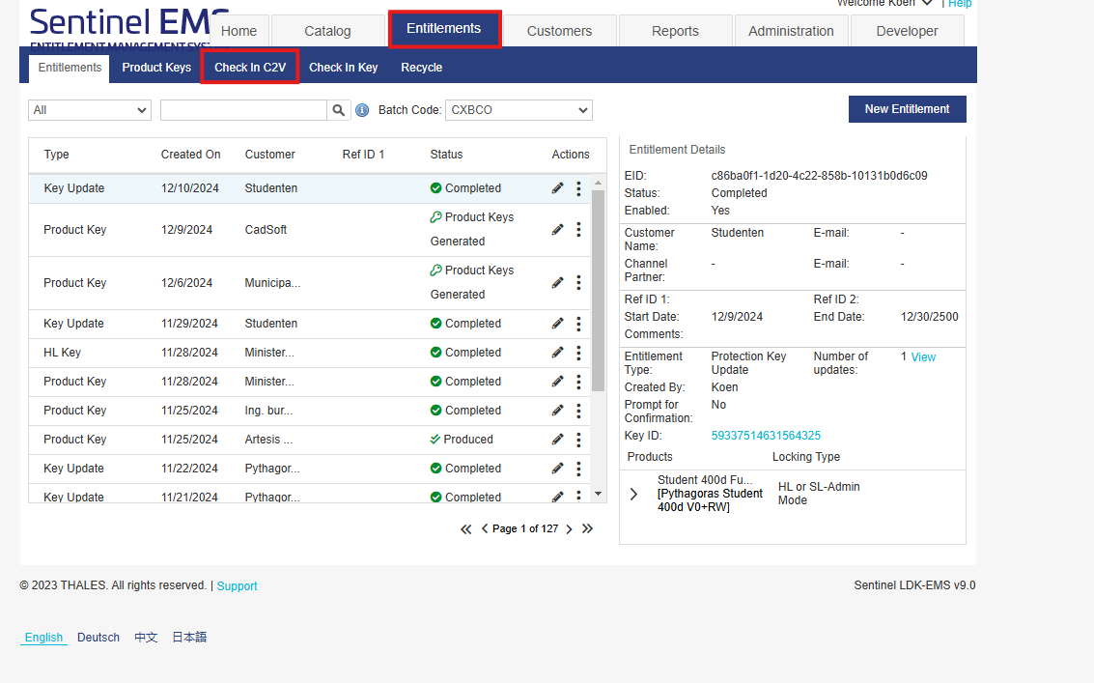Open actions menu for HL Key row
Screen dimensions: 1094x683
click(x=578, y=352)
